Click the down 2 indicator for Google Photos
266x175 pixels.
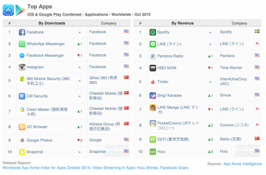[x=80, y=140]
